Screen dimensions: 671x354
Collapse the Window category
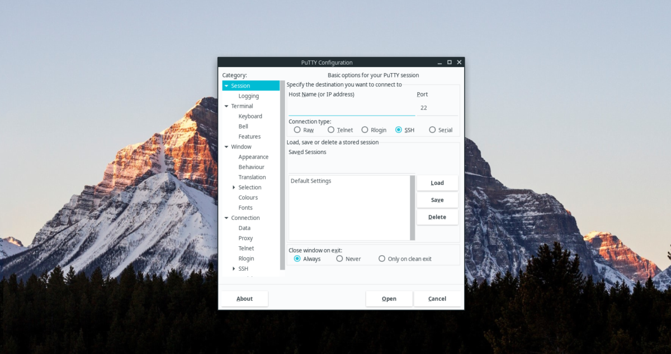tap(226, 146)
